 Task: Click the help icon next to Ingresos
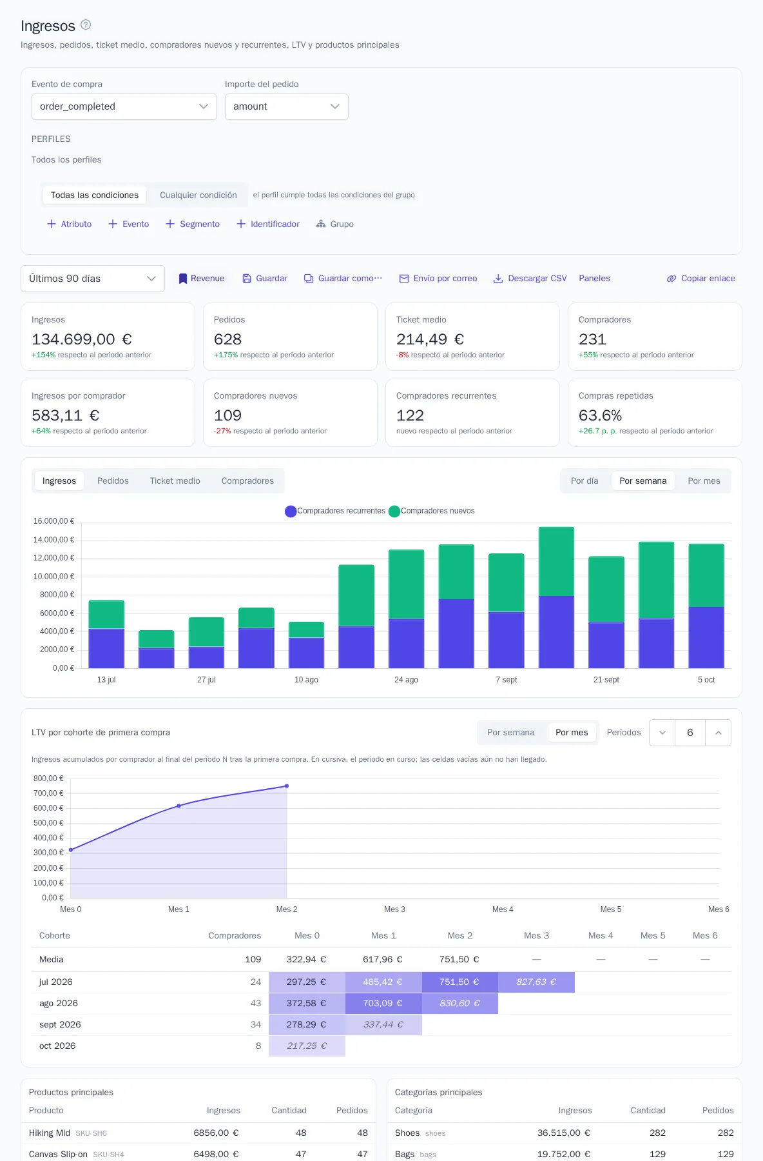[x=86, y=25]
